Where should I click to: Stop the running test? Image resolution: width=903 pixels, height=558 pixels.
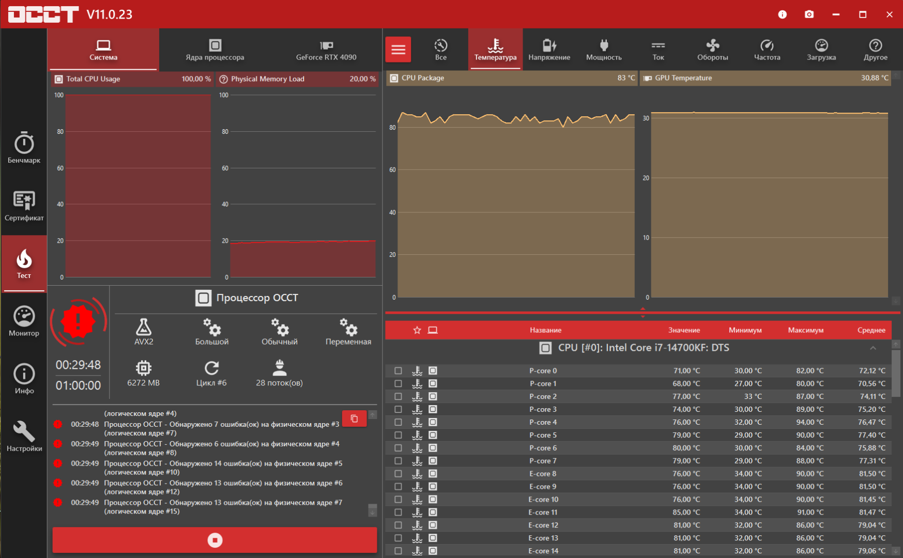[x=215, y=540]
